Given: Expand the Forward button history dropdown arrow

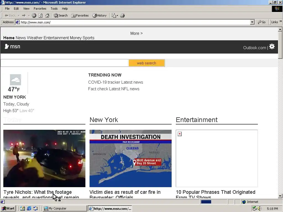Looking at the screenshot, I should click(29, 16).
